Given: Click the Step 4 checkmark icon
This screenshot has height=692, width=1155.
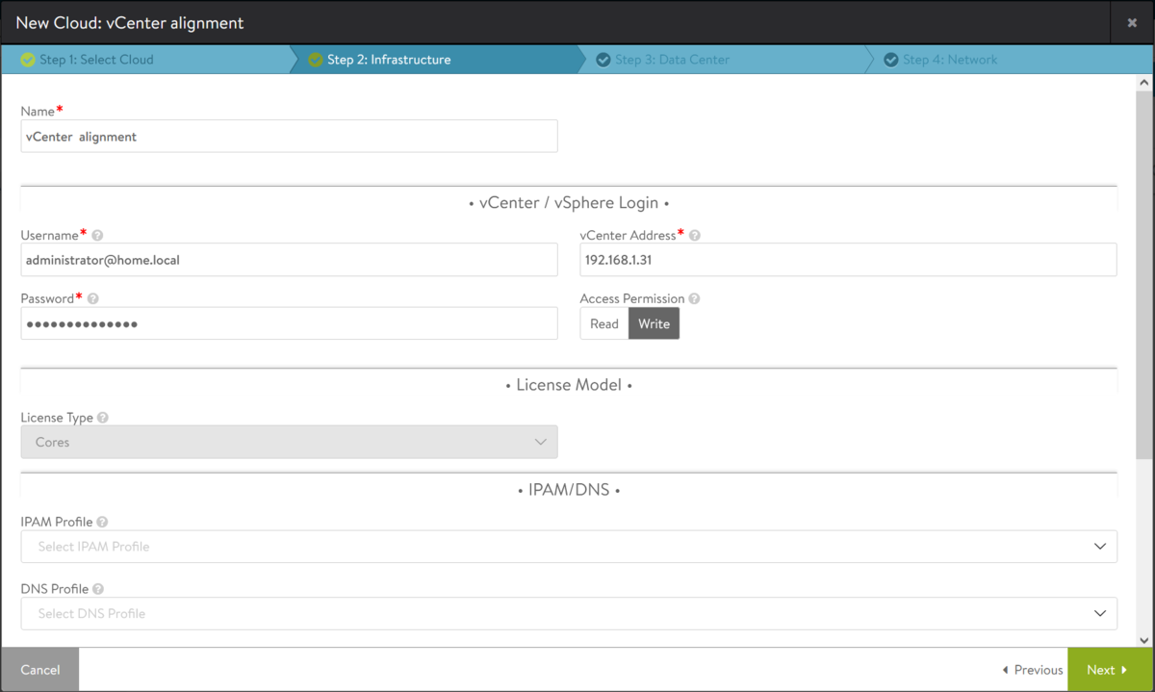Looking at the screenshot, I should pos(890,60).
